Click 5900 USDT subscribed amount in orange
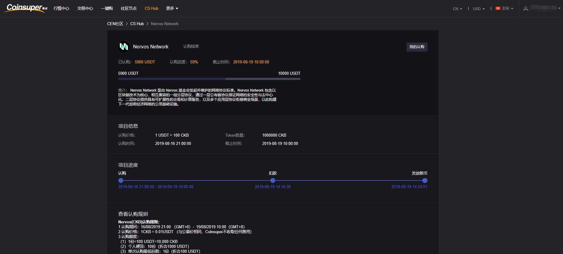Viewport: 563px width, 254px height. 145,62
